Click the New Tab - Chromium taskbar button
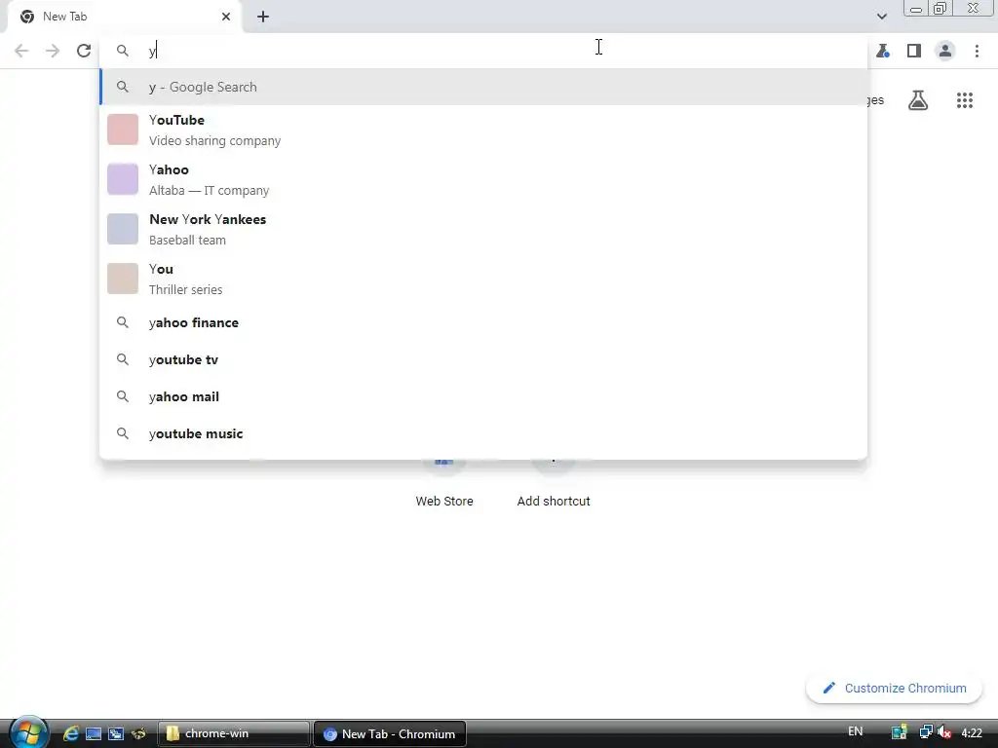Image resolution: width=998 pixels, height=748 pixels. [390, 734]
